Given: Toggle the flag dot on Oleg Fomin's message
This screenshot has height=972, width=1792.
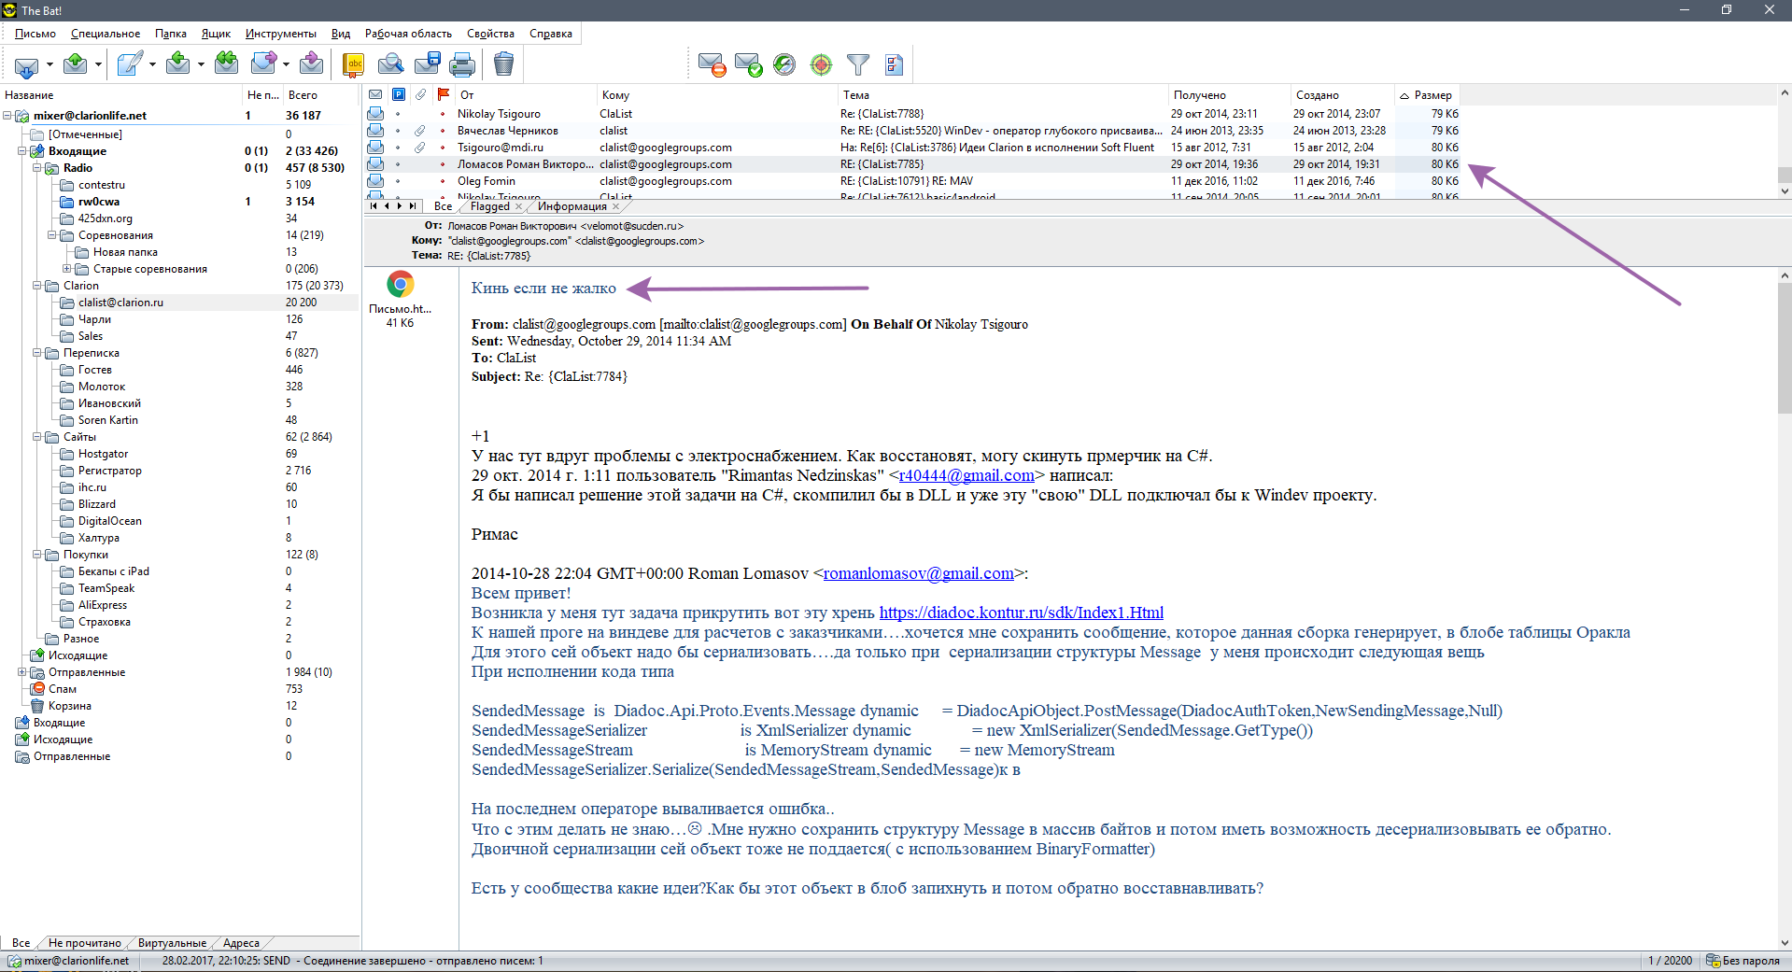Looking at the screenshot, I should (x=443, y=181).
